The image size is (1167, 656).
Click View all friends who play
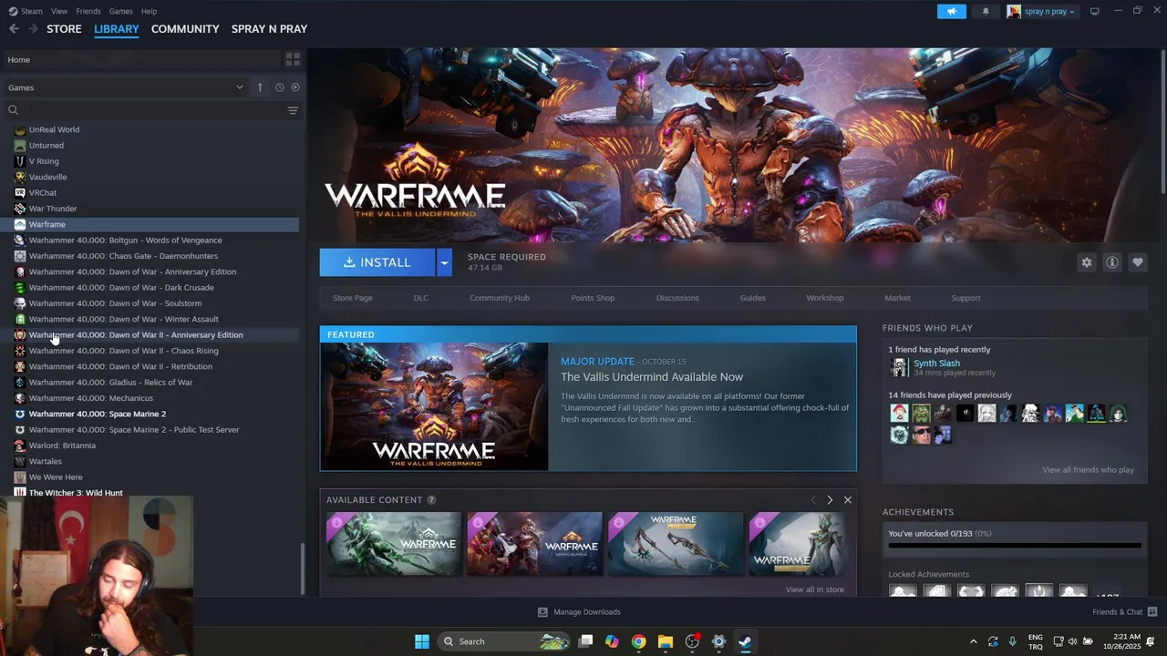tap(1088, 470)
